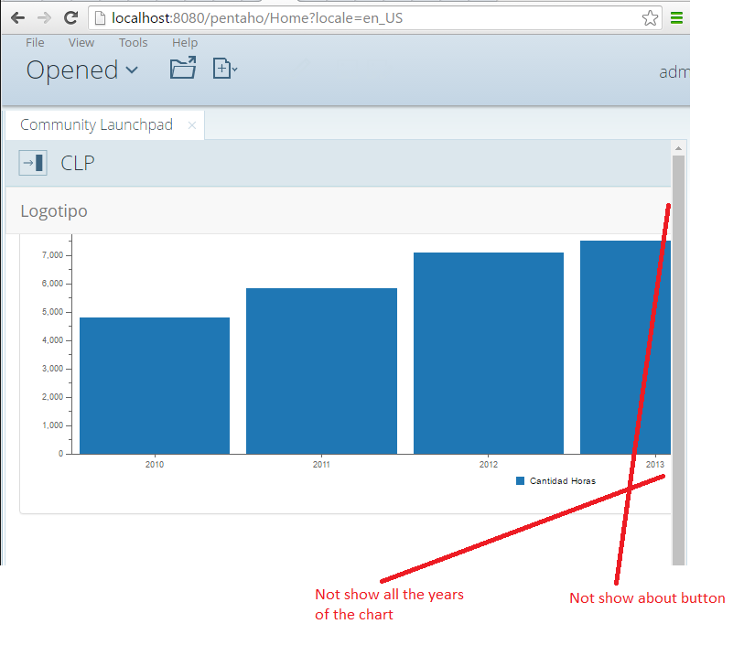Open the Chrome hamburger menu
The height and width of the screenshot is (656, 744).
[x=676, y=18]
